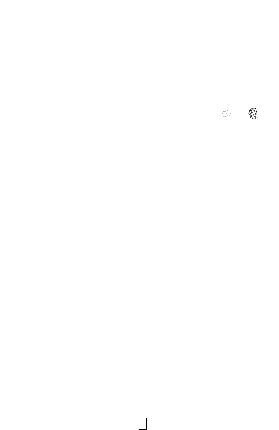Click the third horizontal separator line

(x=139, y=302)
